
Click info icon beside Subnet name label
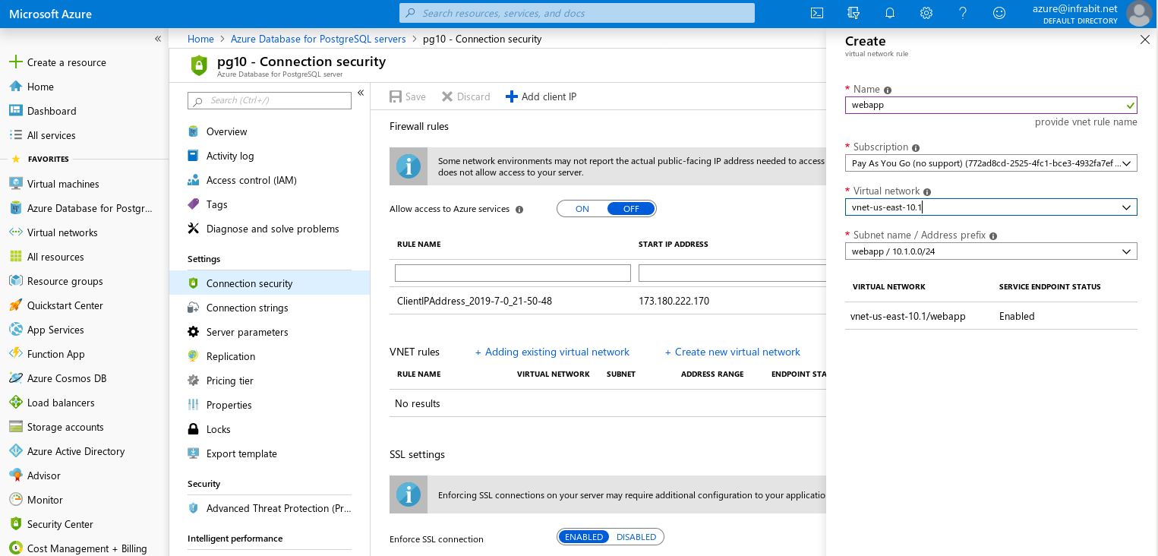(993, 236)
